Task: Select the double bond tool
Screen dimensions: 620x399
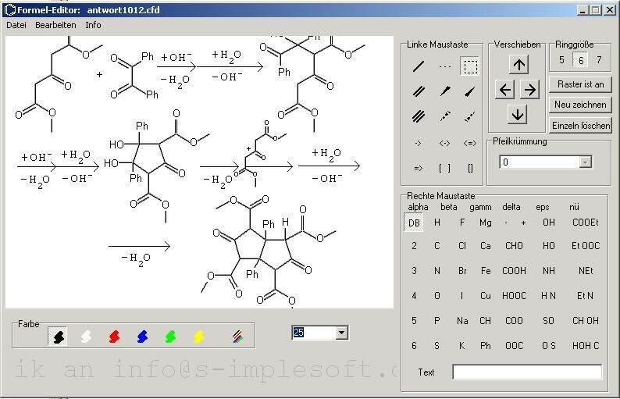Action: (419, 91)
